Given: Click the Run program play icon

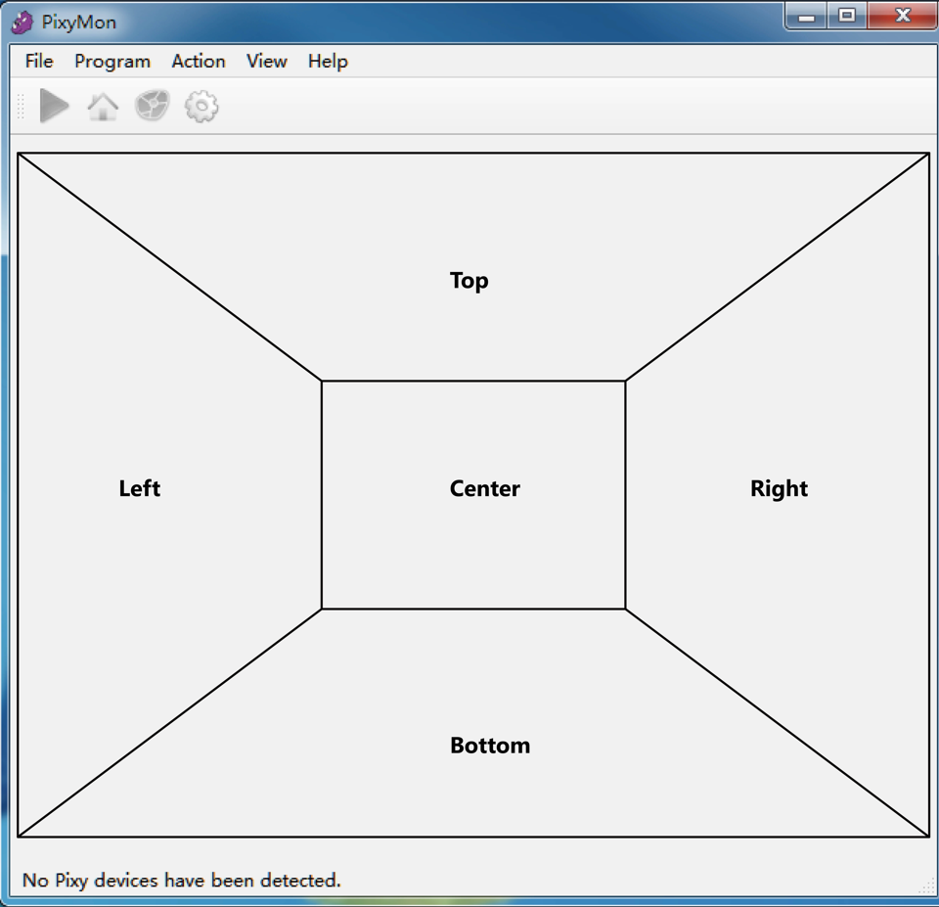Looking at the screenshot, I should click(54, 106).
